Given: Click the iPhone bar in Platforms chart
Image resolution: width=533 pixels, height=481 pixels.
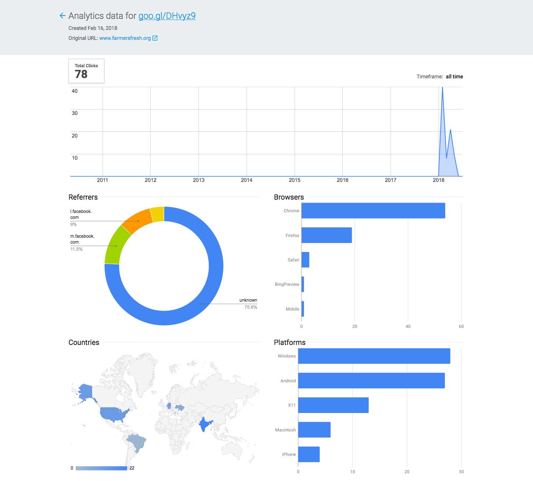Looking at the screenshot, I should click(x=308, y=454).
